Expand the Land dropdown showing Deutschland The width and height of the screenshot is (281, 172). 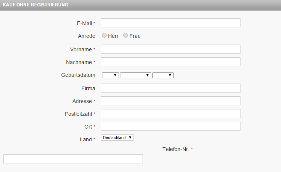tap(117, 138)
